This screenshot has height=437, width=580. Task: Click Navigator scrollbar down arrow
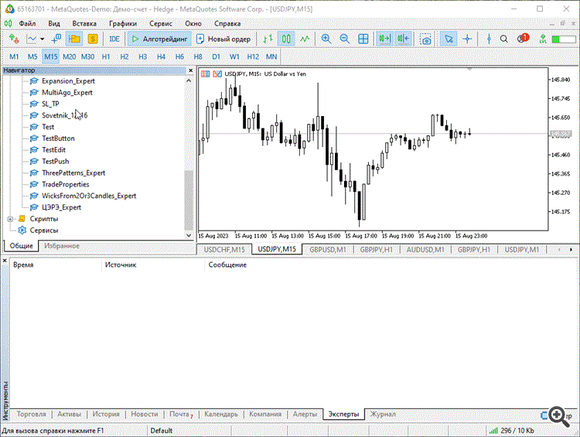(189, 235)
